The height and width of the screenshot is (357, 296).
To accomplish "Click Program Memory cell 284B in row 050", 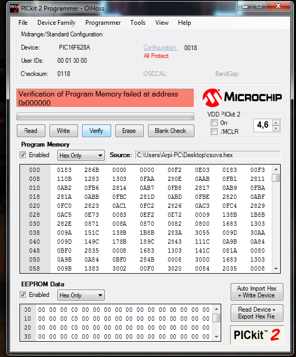I will pyautogui.click(x=147, y=259).
